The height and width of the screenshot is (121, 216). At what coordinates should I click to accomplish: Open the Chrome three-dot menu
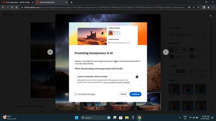pos(213,7)
